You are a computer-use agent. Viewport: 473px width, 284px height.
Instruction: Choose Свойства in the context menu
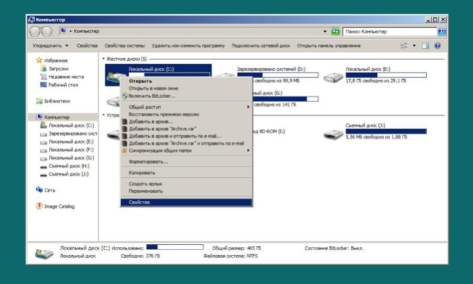tap(186, 202)
